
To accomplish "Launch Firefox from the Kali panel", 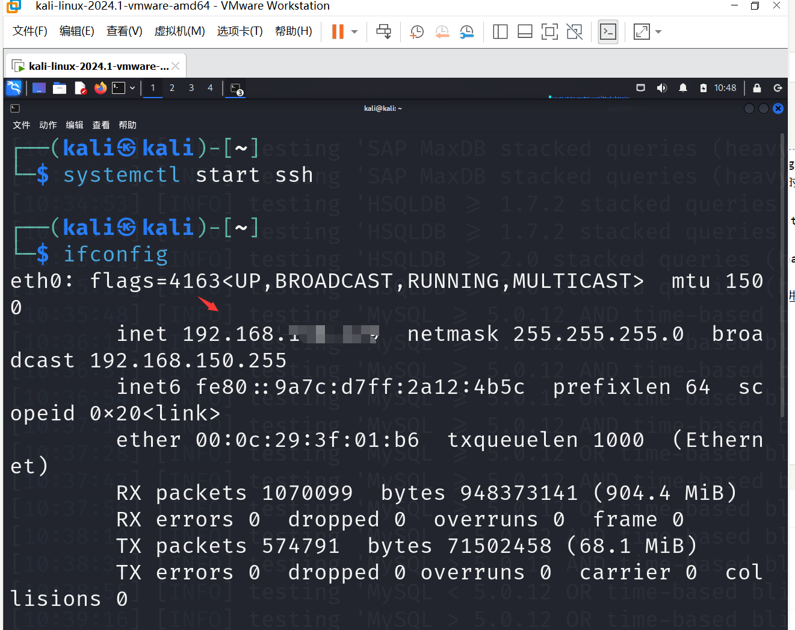I will pos(100,88).
